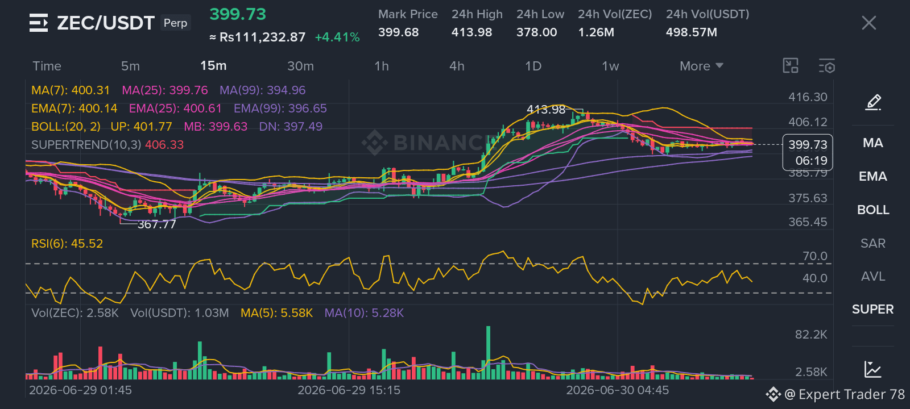Open the line chart indicator icon

pos(873,369)
